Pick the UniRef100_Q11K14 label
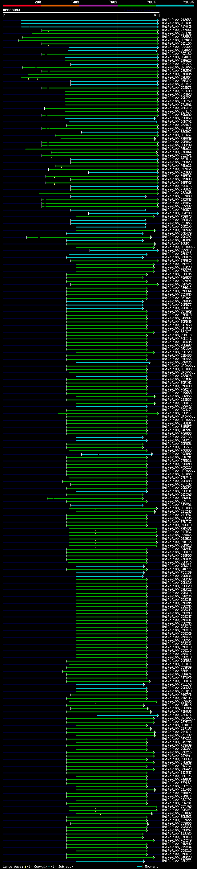This screenshot has width=197, height=869. point(176,732)
